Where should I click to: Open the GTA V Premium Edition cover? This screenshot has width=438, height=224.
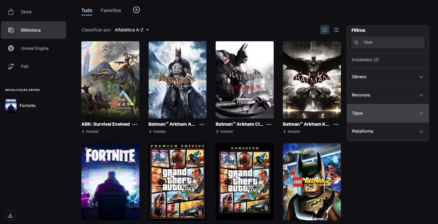178,182
